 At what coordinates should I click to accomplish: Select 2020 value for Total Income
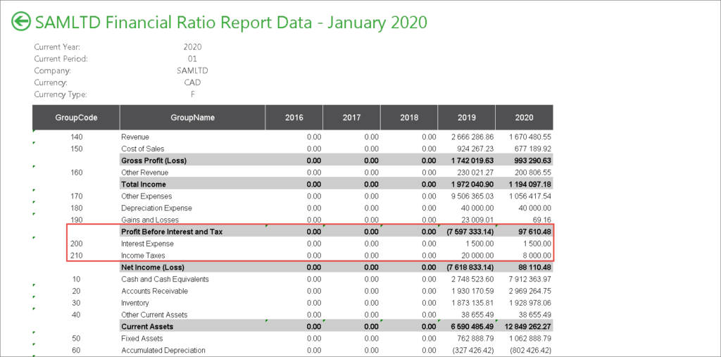(x=527, y=184)
